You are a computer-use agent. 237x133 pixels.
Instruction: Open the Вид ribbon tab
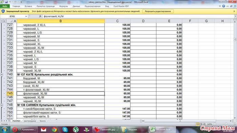point(107,6)
